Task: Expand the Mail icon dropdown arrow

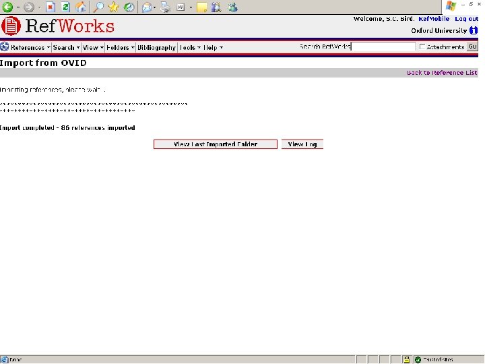Action: pos(154,7)
